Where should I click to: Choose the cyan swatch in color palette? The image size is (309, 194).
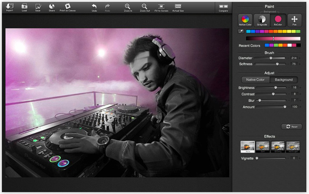[249, 31]
